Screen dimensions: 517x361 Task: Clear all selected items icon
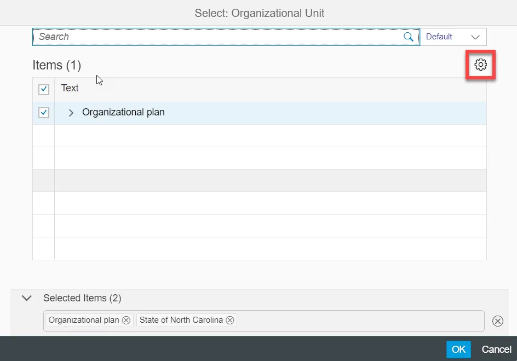tap(497, 321)
